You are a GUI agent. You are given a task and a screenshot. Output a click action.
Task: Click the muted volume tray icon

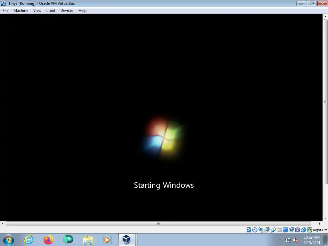point(296,240)
